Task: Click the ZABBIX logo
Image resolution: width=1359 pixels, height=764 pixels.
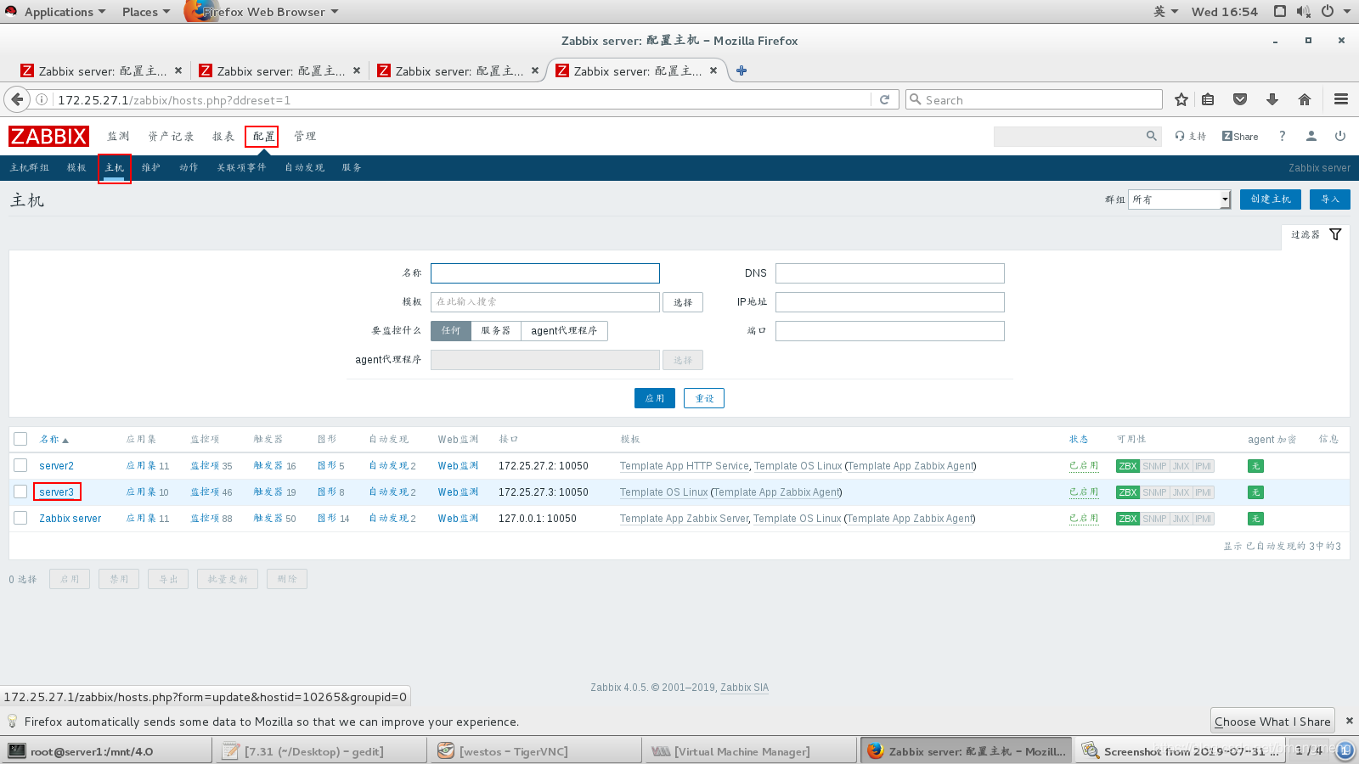Action: click(48, 136)
